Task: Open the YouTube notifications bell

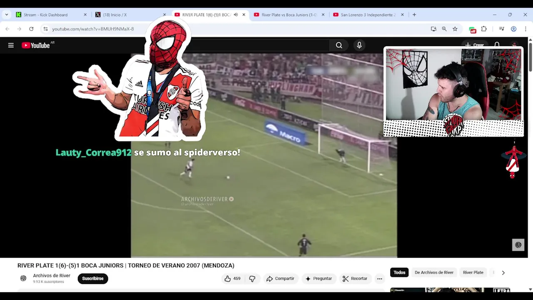Action: [x=497, y=45]
